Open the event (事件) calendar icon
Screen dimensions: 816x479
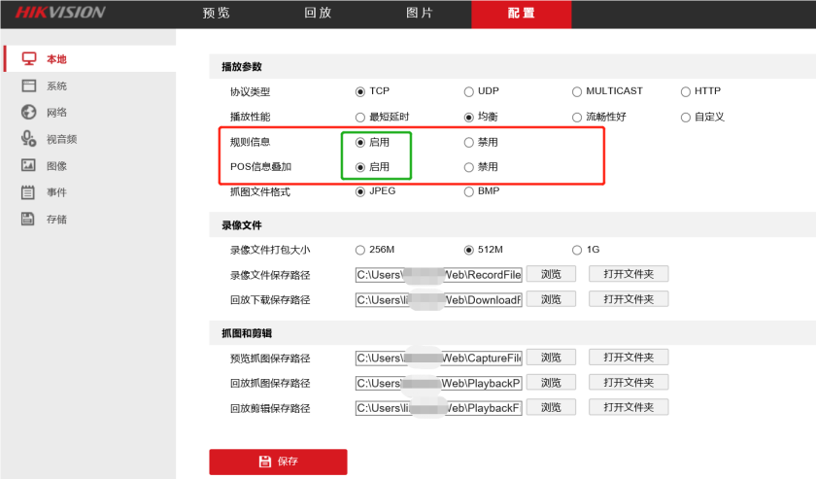tap(29, 192)
